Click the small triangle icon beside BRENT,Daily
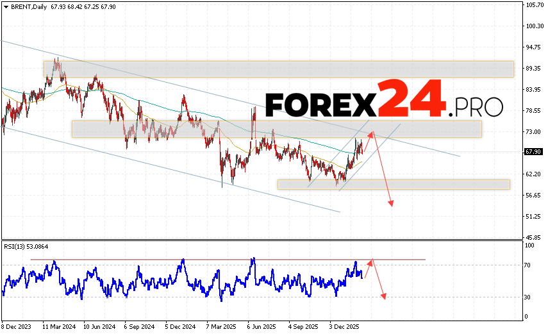 (x=4, y=6)
